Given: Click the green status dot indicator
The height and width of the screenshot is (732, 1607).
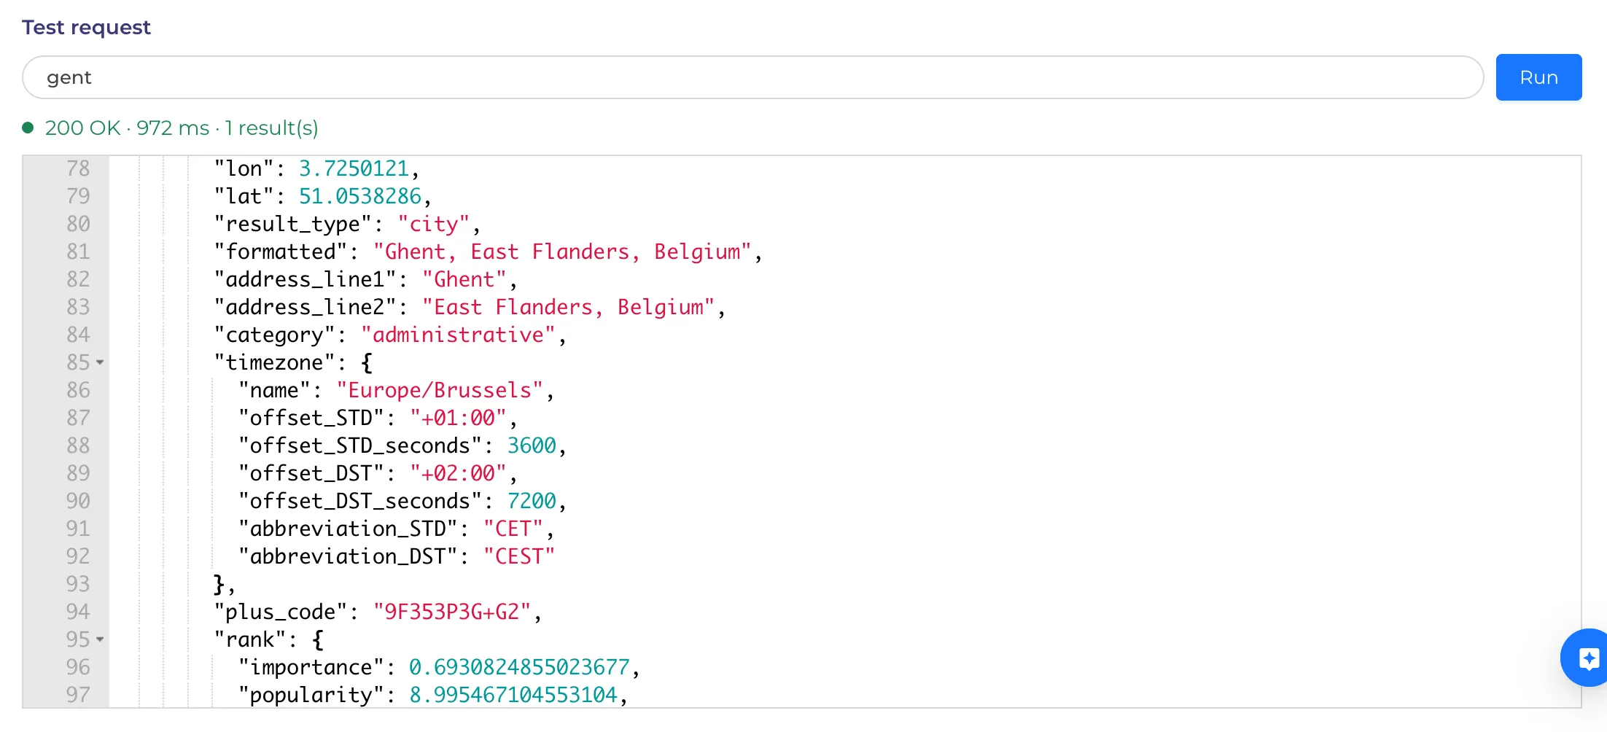Looking at the screenshot, I should 28,128.
